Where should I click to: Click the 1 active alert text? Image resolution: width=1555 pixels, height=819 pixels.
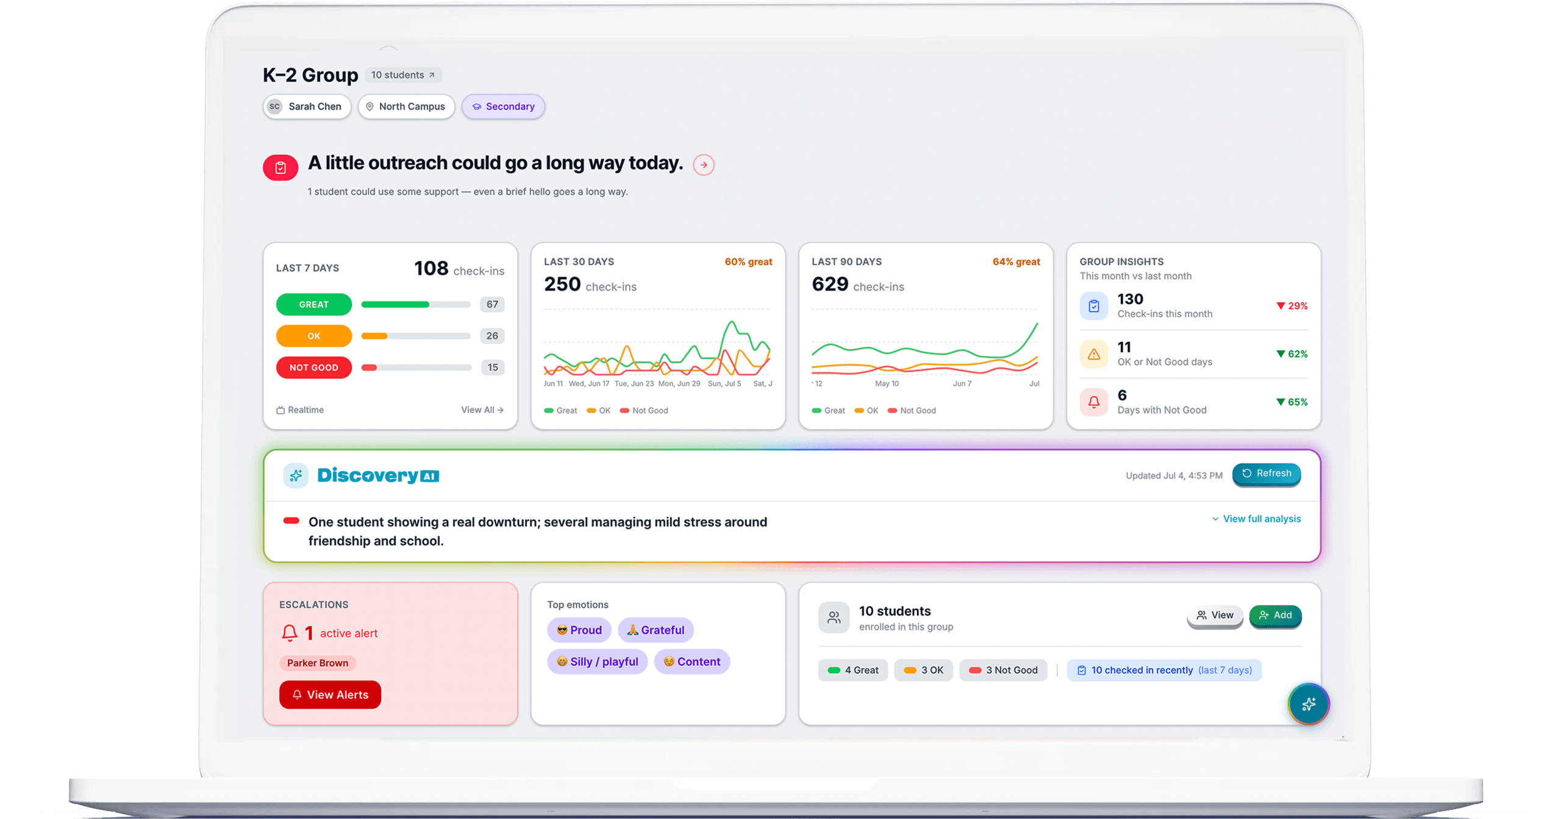[x=340, y=634]
